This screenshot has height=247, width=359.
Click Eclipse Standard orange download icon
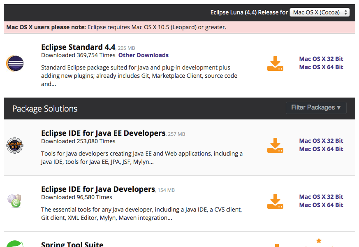coord(275,63)
